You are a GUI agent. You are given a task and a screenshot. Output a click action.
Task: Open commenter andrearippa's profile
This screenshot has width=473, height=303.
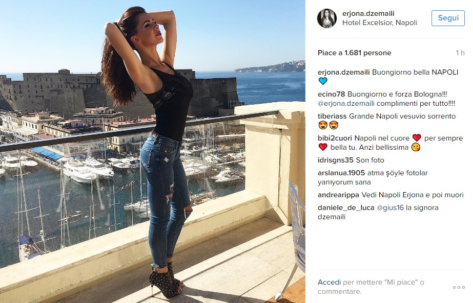point(338,195)
